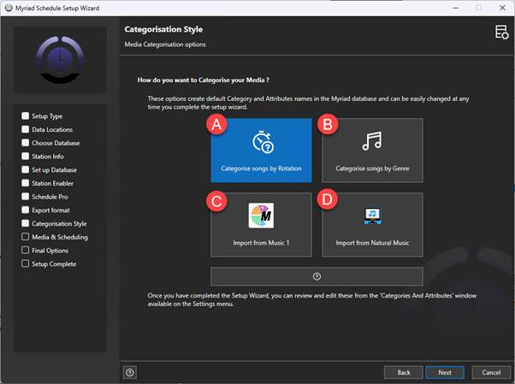Click the 'Station Enabler' step label
The height and width of the screenshot is (384, 515).
[x=52, y=183]
